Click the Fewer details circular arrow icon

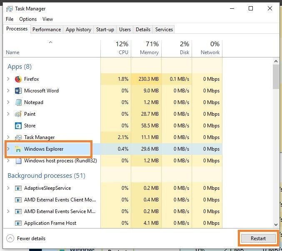coord(10,239)
